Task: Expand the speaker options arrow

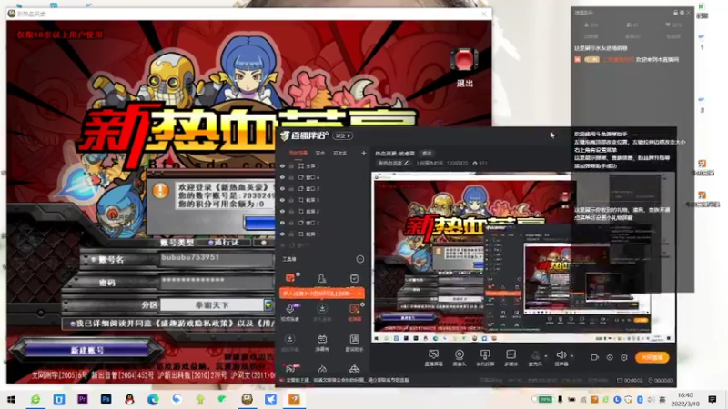Action: coord(571,356)
